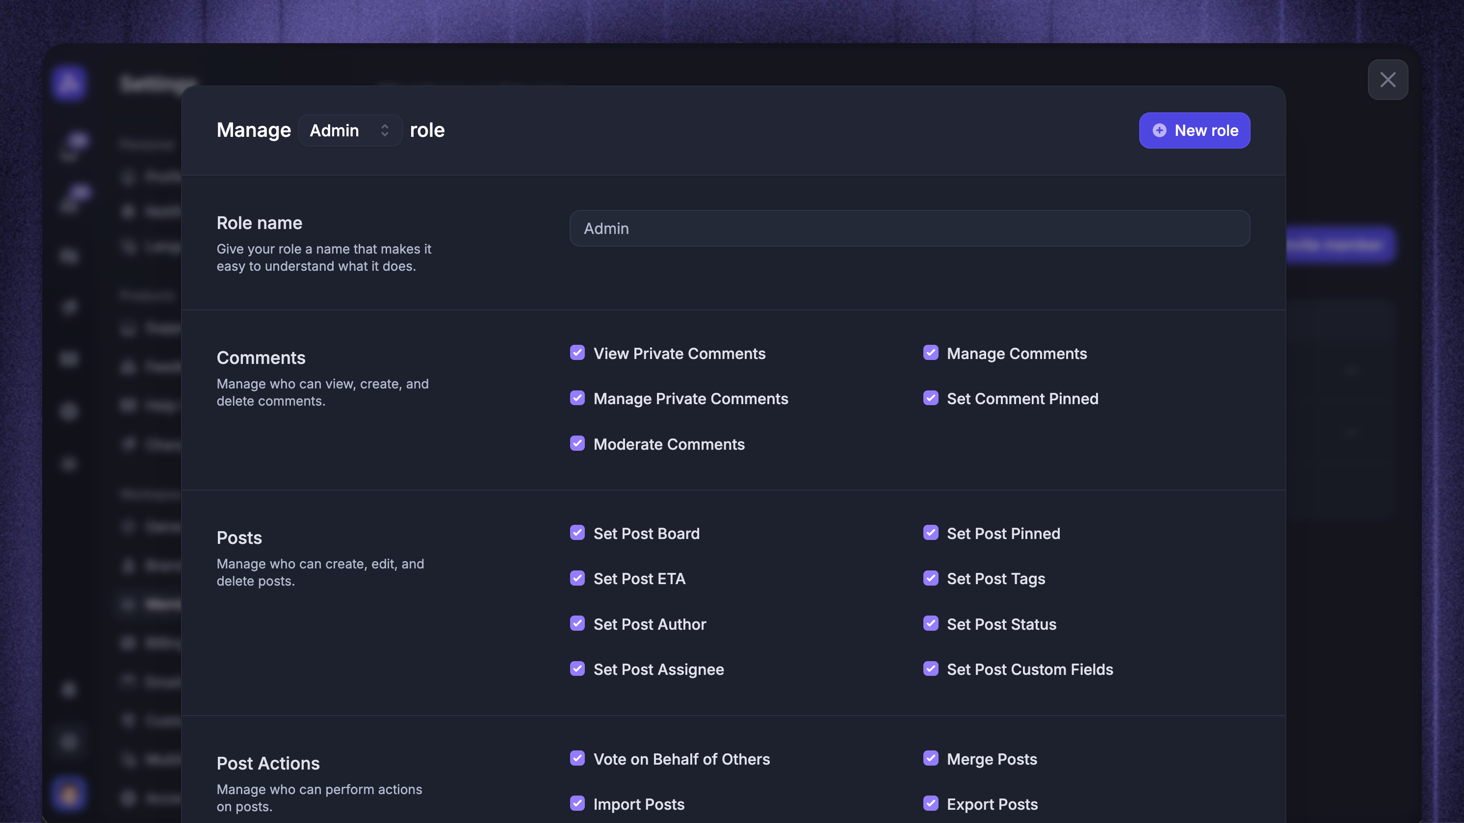Screen dimensions: 1464x823
Task: Click the Post Actions section heading
Action: [268, 763]
